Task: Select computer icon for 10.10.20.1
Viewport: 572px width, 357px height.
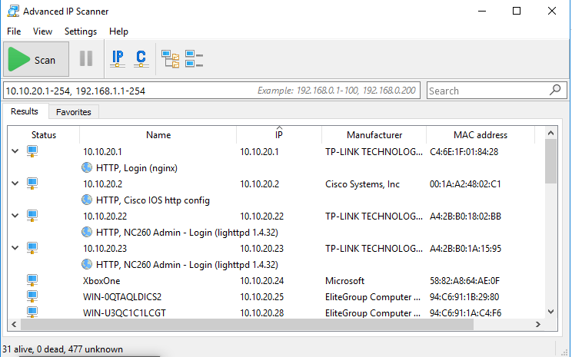Action: click(32, 151)
